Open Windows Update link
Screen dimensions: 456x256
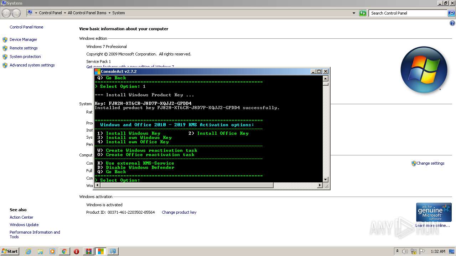pos(24,225)
